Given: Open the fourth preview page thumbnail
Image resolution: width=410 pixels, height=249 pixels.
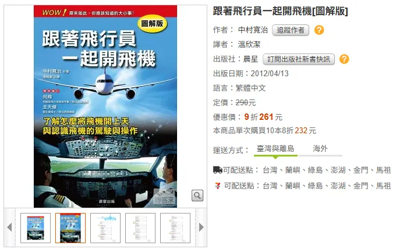Looking at the screenshot, I should point(140,228).
